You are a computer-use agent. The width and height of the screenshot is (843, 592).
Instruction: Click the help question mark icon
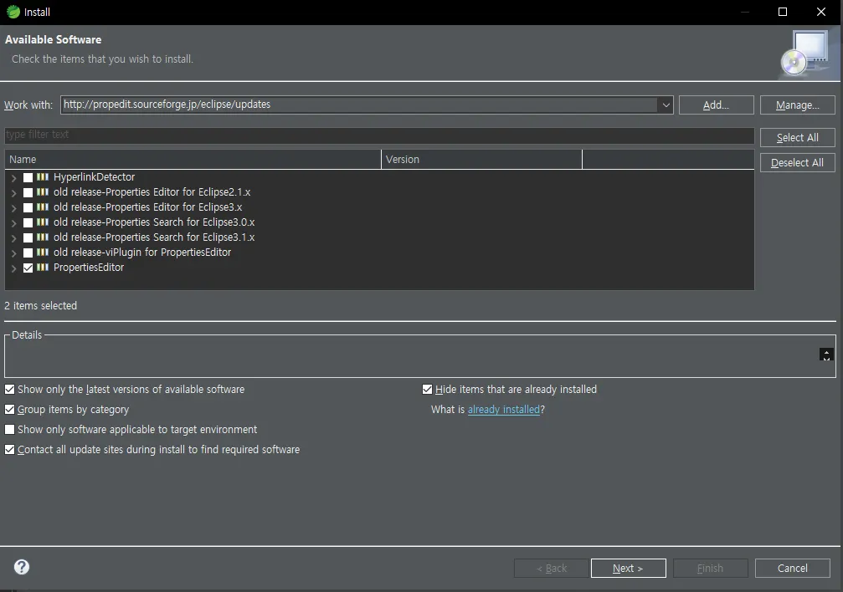(x=22, y=567)
